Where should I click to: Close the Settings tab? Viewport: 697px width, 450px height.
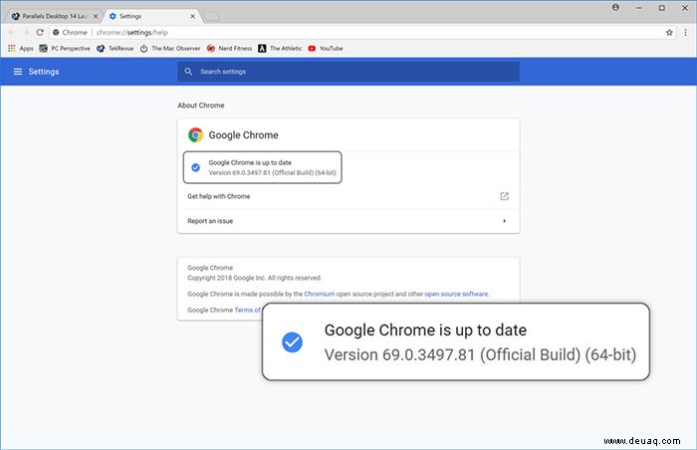point(192,16)
